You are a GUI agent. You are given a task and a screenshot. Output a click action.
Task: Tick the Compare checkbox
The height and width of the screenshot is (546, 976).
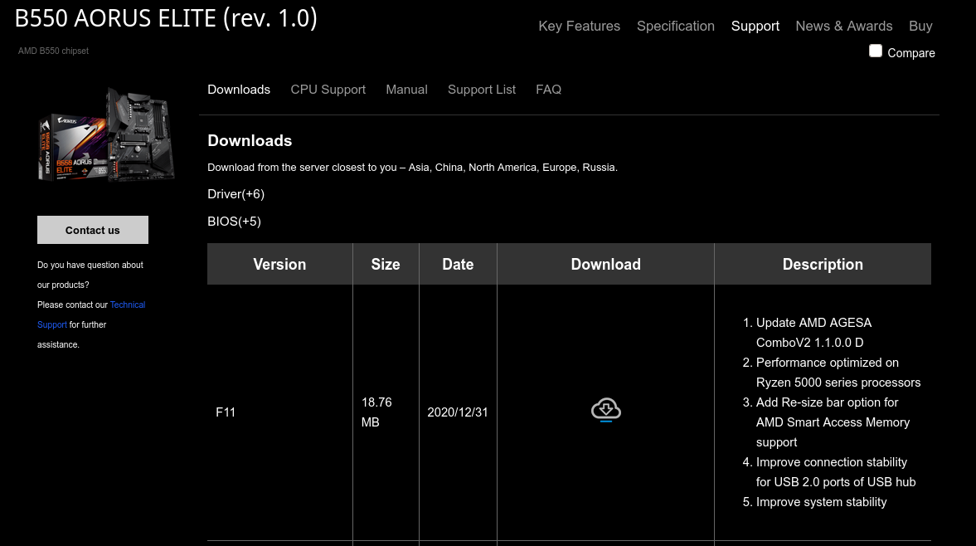[875, 51]
